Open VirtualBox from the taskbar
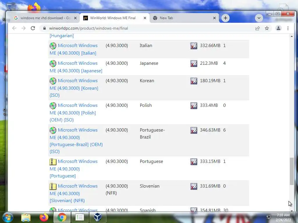Viewport: 298px width, 223px height. click(97, 217)
